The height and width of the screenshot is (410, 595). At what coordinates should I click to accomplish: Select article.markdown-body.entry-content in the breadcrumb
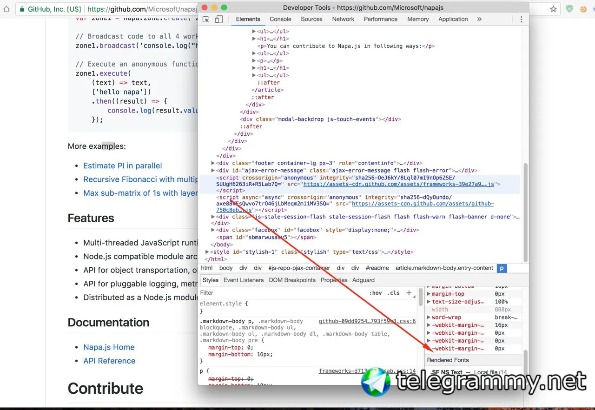[x=444, y=268]
